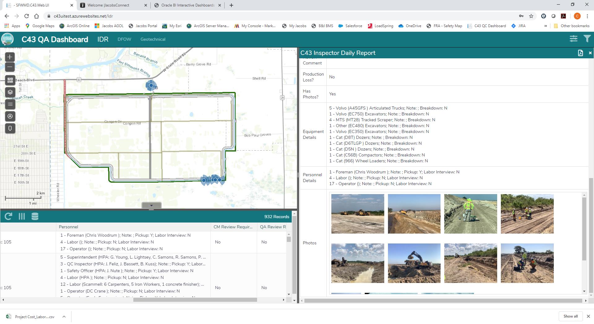Select '17 - Operator' line in table Personnel cell

pos(111,249)
